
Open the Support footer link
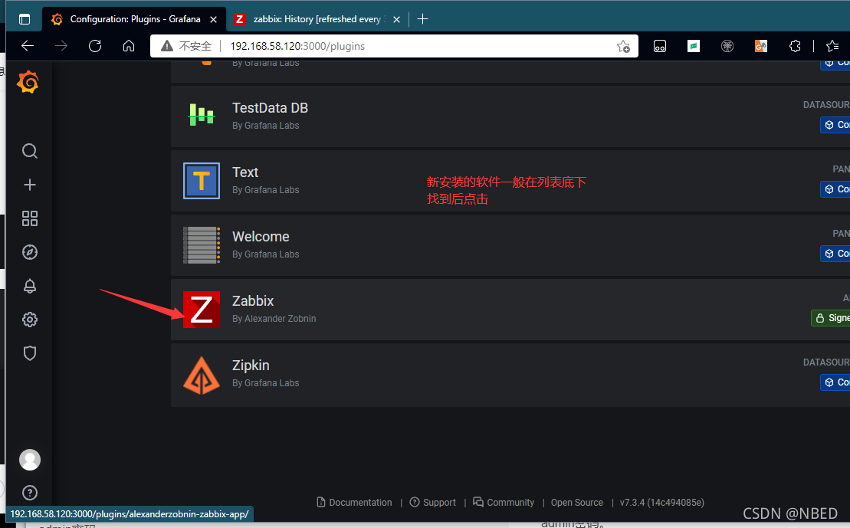click(432, 503)
